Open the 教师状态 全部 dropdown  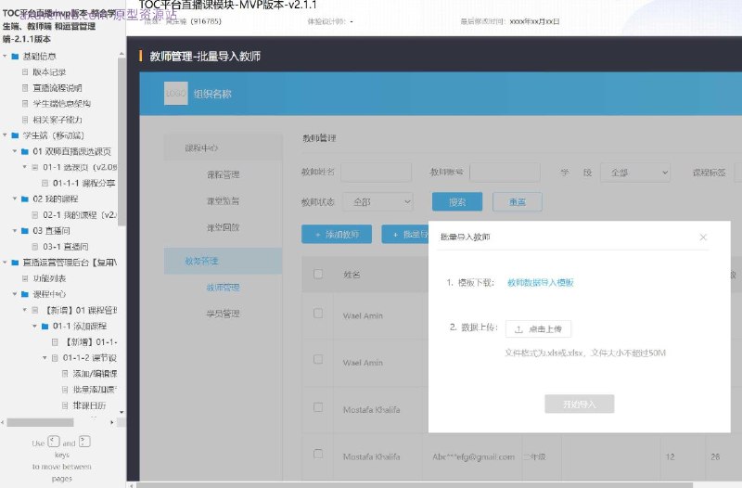(x=378, y=202)
